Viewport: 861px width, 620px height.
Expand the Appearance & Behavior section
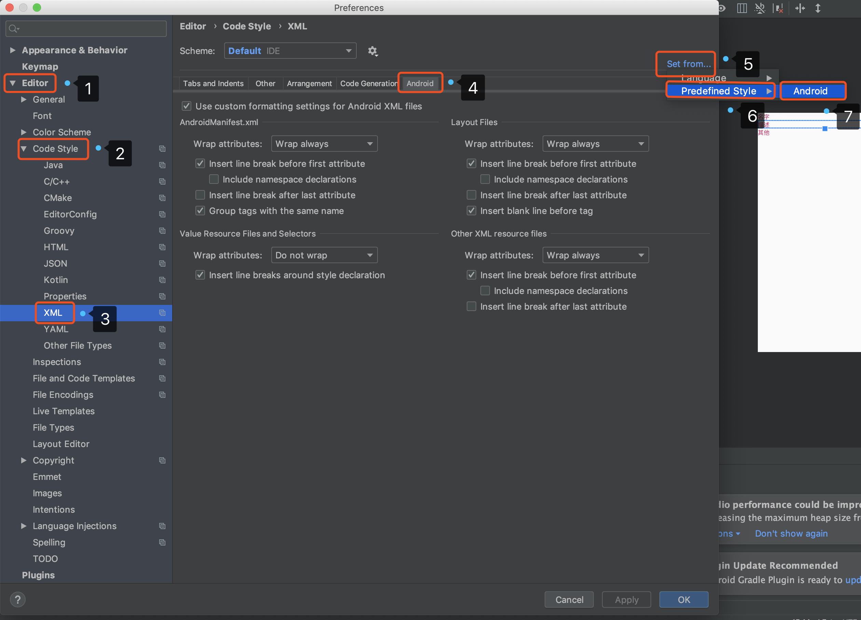(x=13, y=50)
